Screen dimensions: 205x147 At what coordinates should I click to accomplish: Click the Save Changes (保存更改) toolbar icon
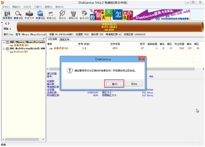[7, 15]
